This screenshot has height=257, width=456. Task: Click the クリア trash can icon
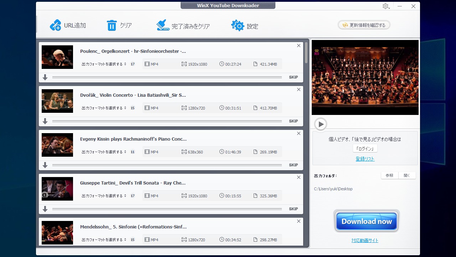pos(112,25)
